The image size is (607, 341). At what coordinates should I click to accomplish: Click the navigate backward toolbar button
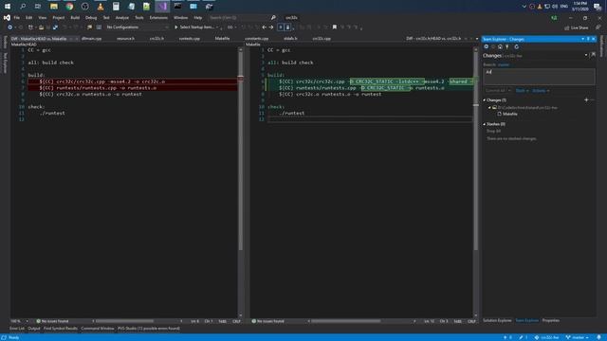(x=10, y=27)
